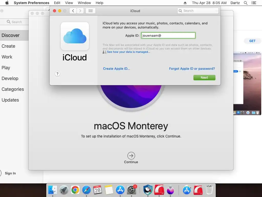The image size is (262, 197).
Task: Click the eject icon in menu bar
Action: click(185, 3)
